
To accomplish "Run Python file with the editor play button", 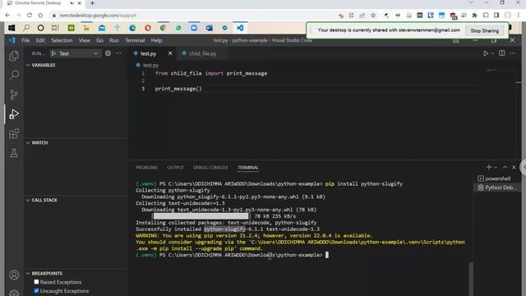I will click(x=485, y=53).
